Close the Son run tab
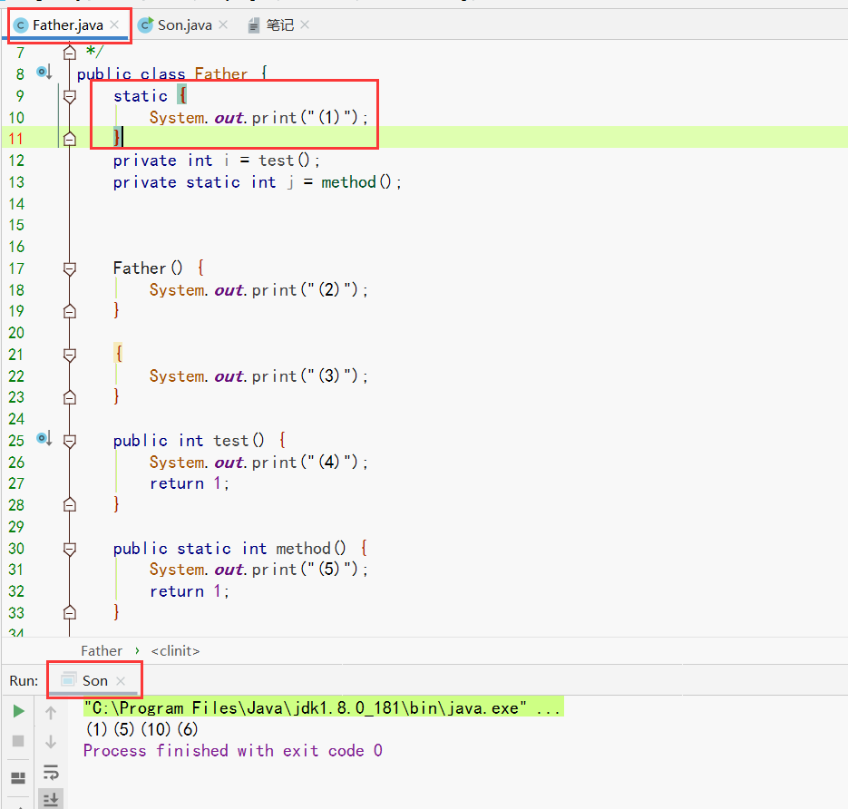 coord(121,680)
